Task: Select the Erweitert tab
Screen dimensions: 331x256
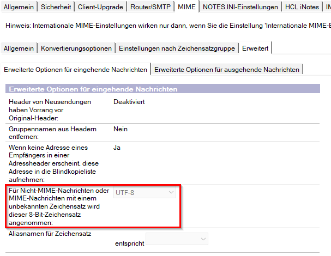Action: 256,48
